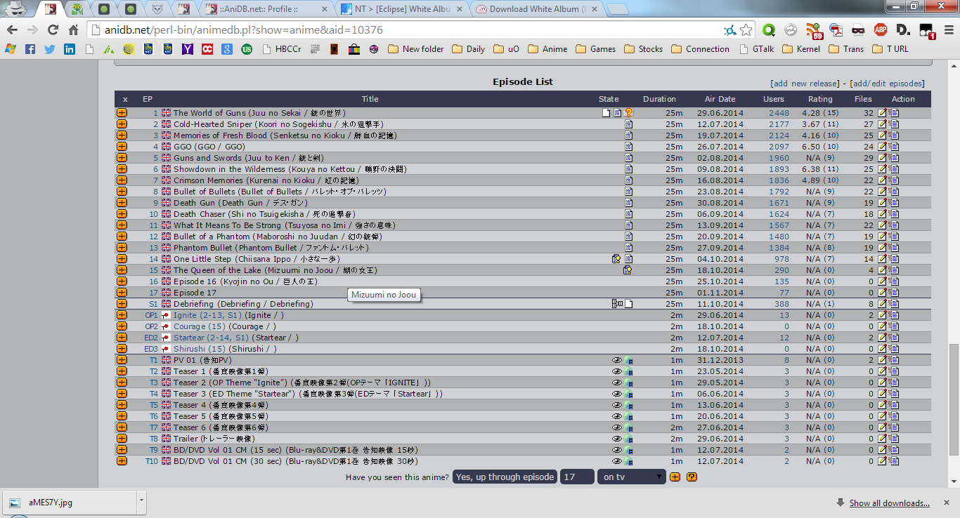
Task: Expand the Debriefing S1 row
Action: pos(122,304)
